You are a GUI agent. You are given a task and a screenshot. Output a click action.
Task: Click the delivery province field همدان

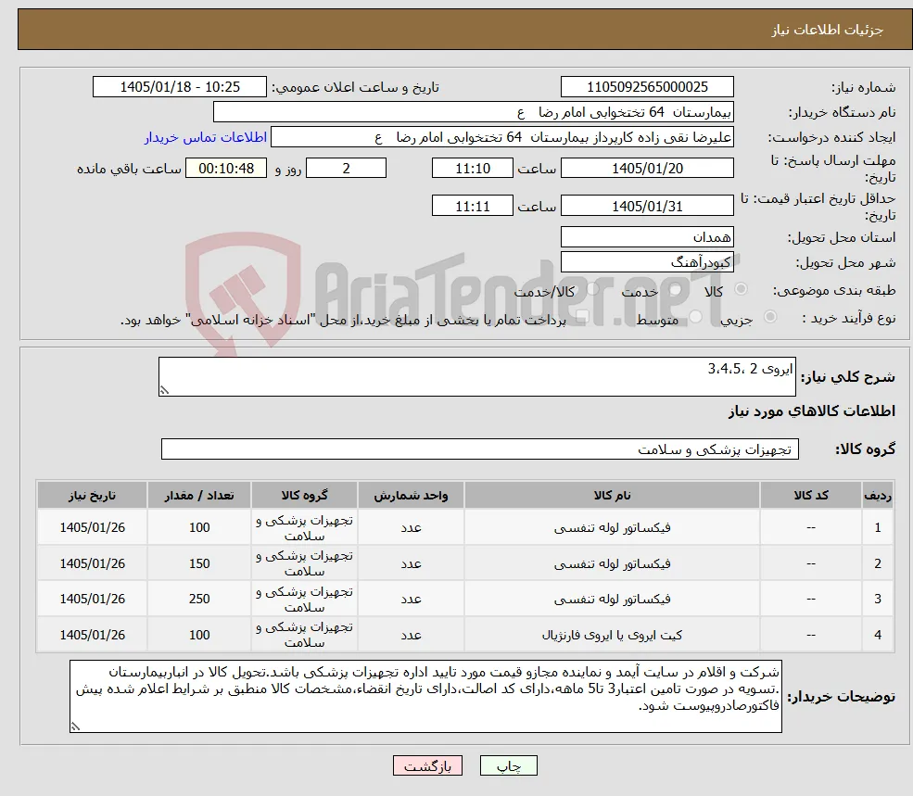pyautogui.click(x=647, y=237)
